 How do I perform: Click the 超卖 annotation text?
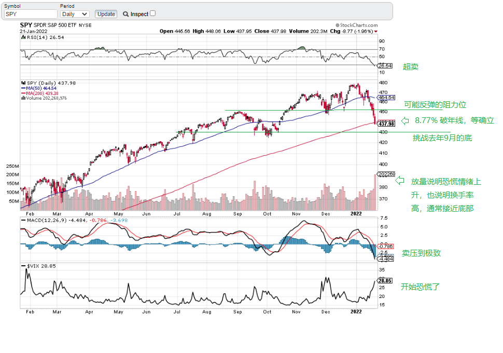411,67
